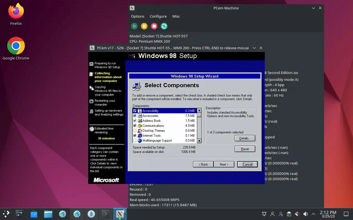353x220 pixels.
Task: Open the Options menu in PCem Machine
Action: [138, 16]
